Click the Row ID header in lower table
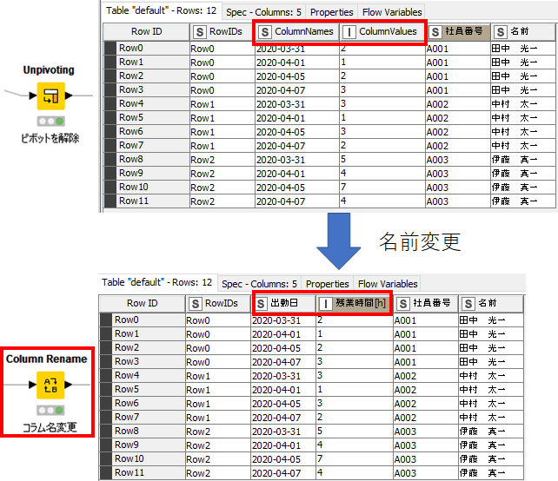The image size is (558, 481). coord(142,303)
